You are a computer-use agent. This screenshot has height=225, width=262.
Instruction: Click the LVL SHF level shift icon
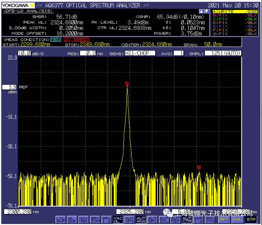click(60, 220)
